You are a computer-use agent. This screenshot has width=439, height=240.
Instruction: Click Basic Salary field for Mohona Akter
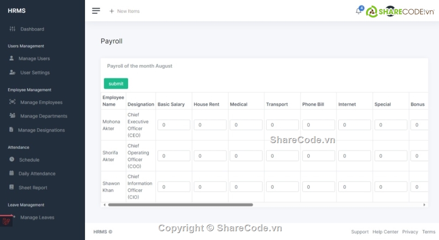(174, 125)
